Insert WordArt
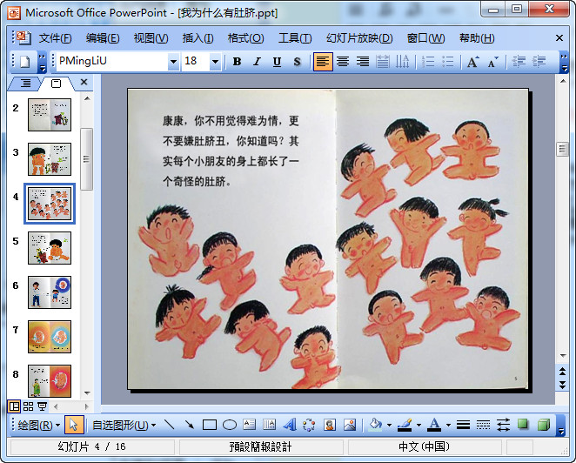 290,425
